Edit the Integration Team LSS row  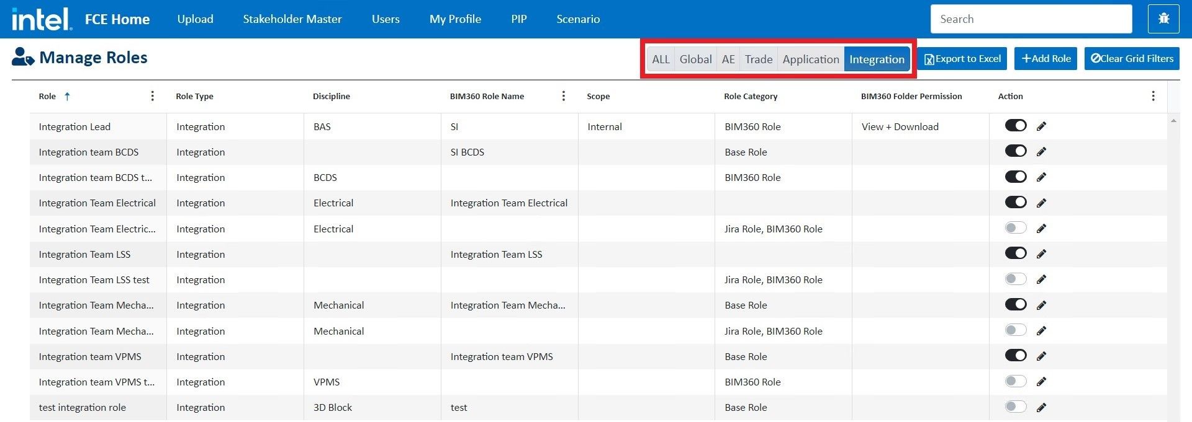point(1041,254)
